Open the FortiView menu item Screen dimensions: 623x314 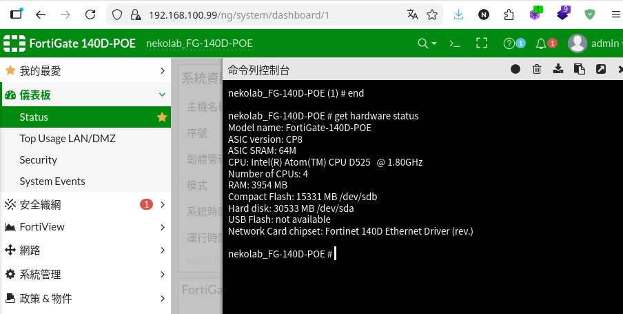tap(85, 227)
